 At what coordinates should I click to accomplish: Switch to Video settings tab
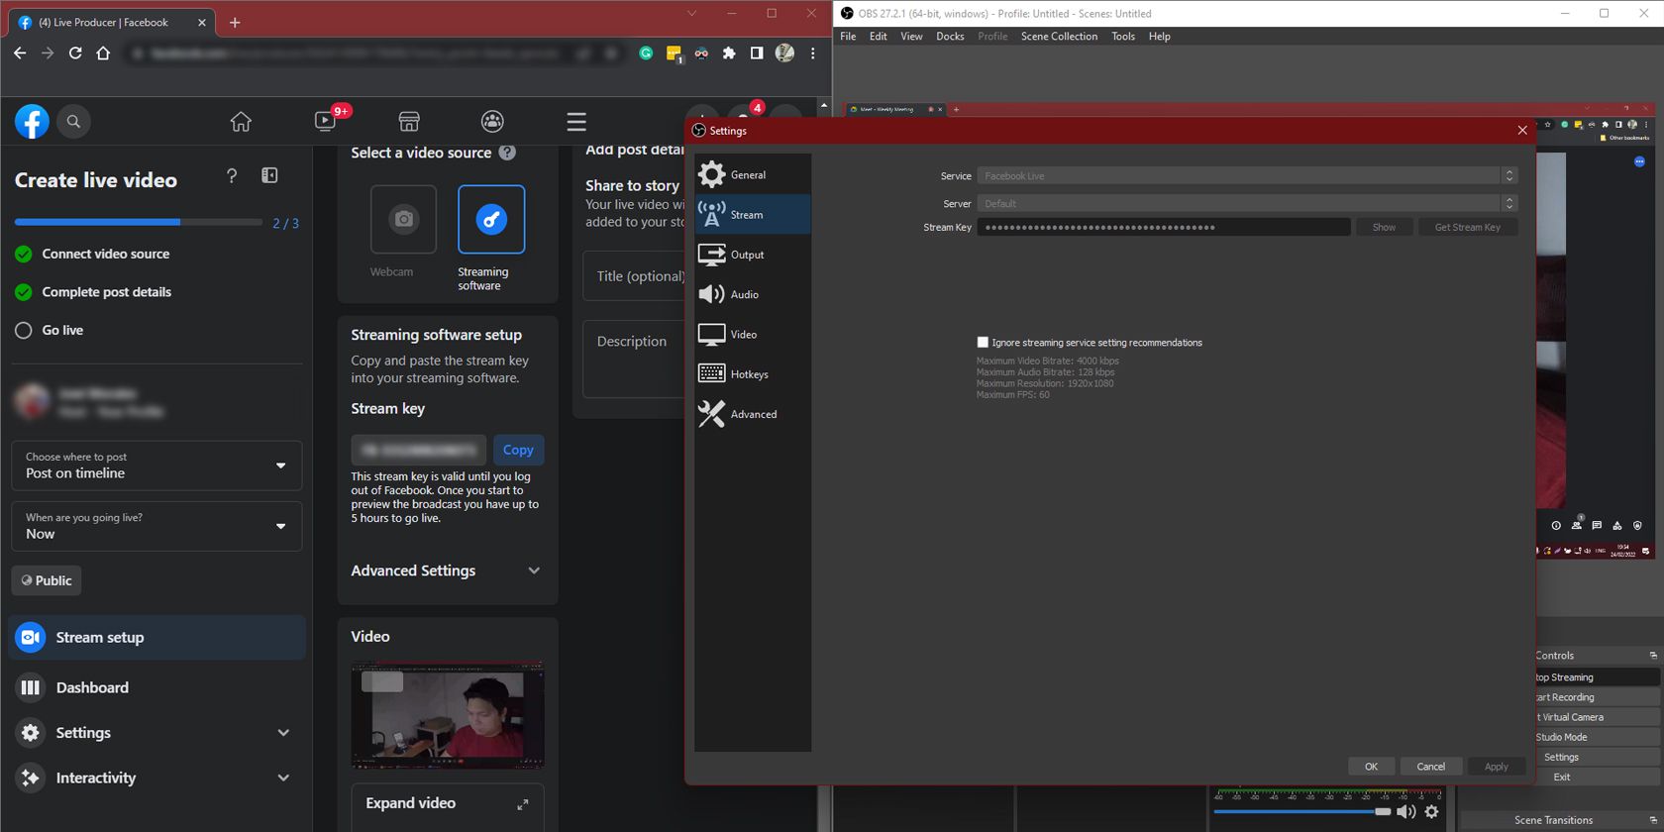pos(753,335)
